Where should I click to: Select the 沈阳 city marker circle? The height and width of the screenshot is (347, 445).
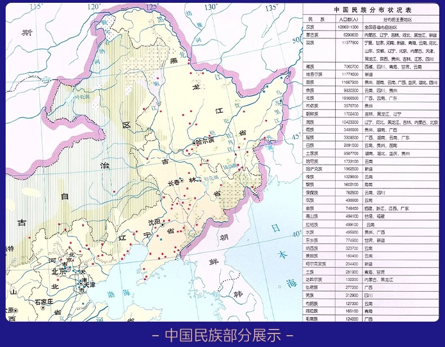coord(162,225)
